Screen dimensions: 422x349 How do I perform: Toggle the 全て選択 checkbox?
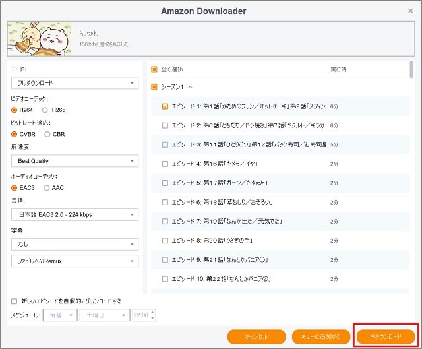[154, 69]
